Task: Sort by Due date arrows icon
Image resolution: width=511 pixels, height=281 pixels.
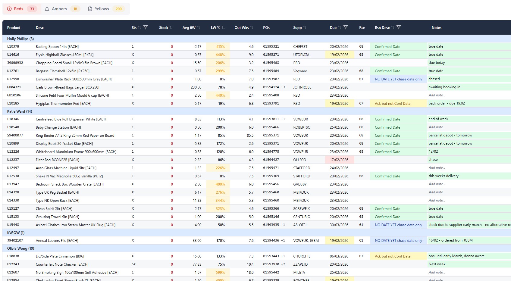Action: [340, 27]
